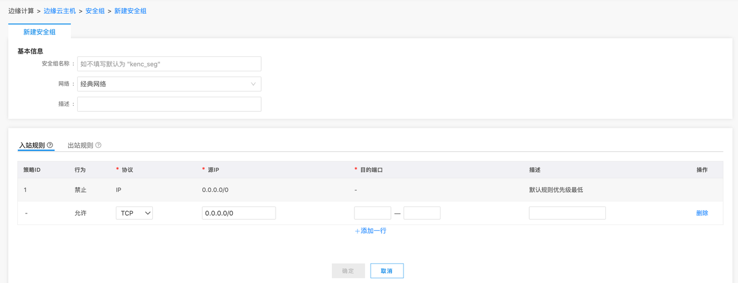Screen dimensions: 738x283
Task: Click the 取消 button
Action: 386,271
